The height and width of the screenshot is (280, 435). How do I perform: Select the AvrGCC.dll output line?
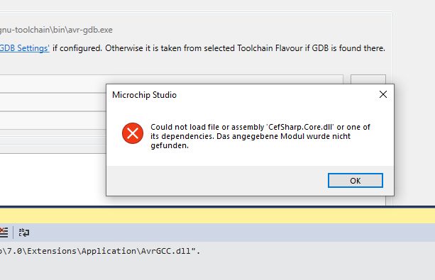coord(100,251)
